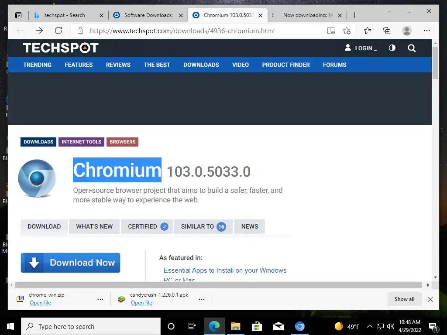
Task: Open Edge Settings and more menu
Action: (427, 31)
